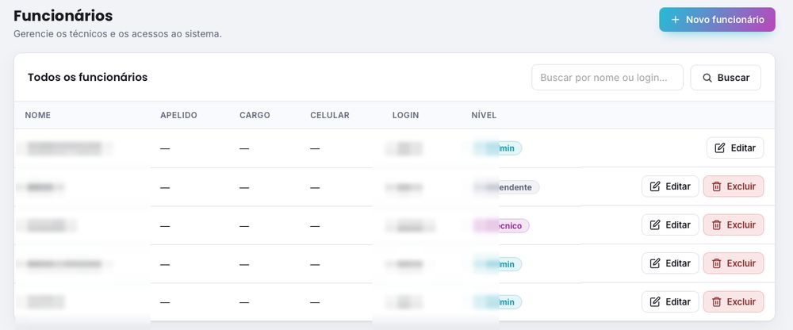Screen dimensions: 793x330
Task: Click the Novo funcionário button
Action: pyautogui.click(x=717, y=20)
